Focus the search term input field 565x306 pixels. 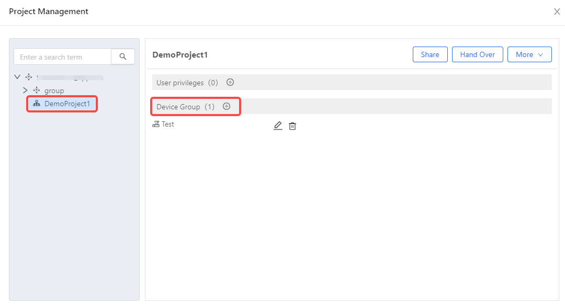(x=62, y=57)
